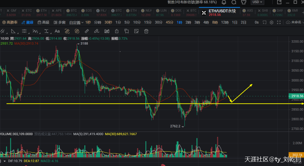The image size is (304, 166).
Task: Select the ETH/USDT永续 ticker tab
Action: coord(220,13)
